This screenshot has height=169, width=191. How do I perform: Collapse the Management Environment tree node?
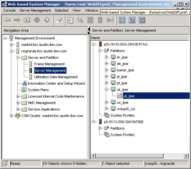(5, 38)
